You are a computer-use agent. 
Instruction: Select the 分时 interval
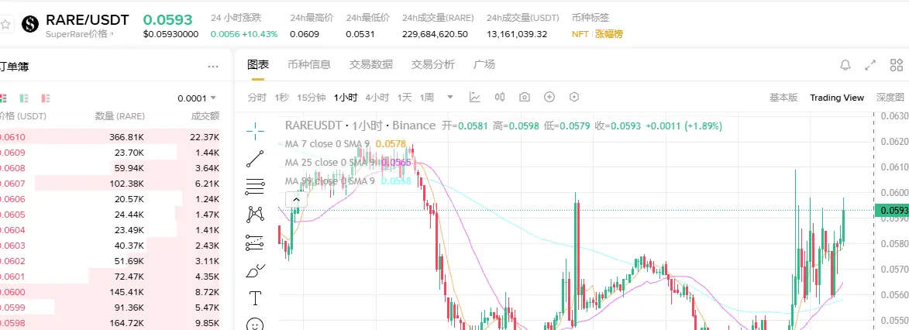tap(257, 98)
